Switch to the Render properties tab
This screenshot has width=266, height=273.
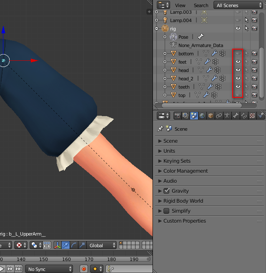click(x=177, y=116)
